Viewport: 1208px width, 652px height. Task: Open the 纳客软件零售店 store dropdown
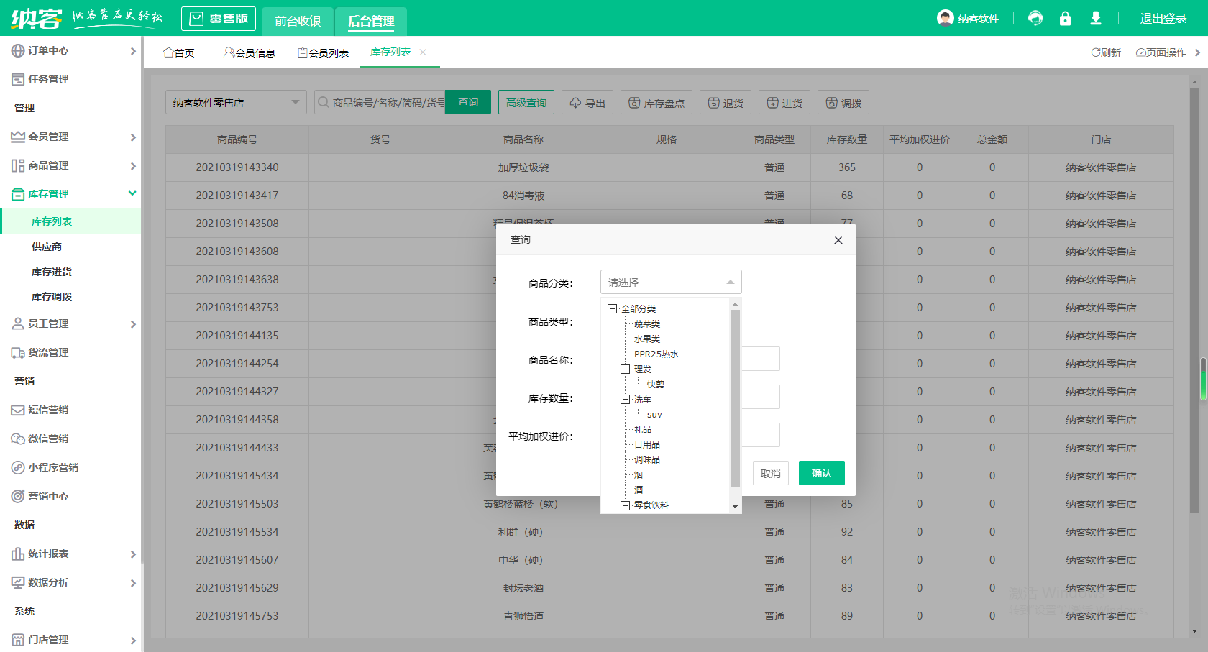(x=235, y=103)
